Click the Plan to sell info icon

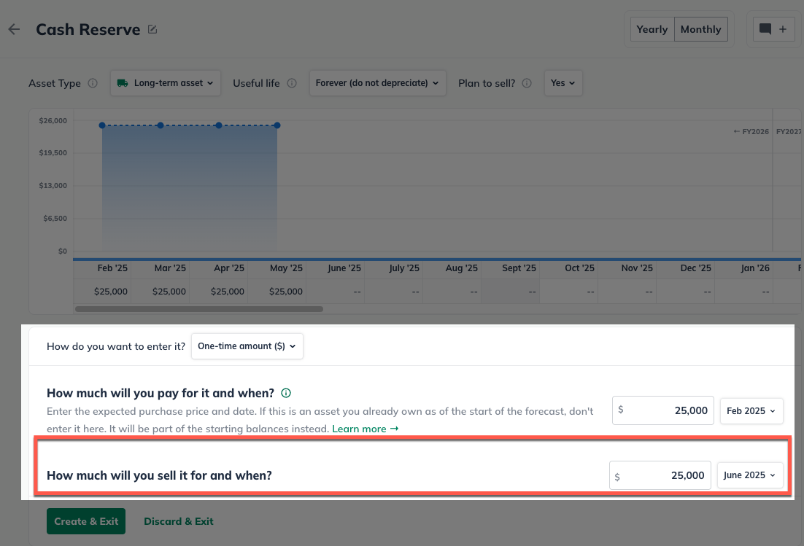(x=527, y=83)
